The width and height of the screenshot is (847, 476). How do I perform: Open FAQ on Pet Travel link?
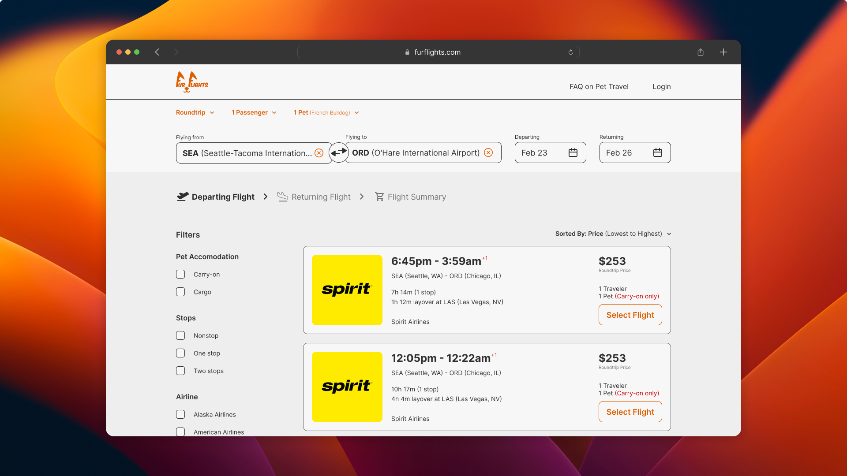tap(599, 86)
